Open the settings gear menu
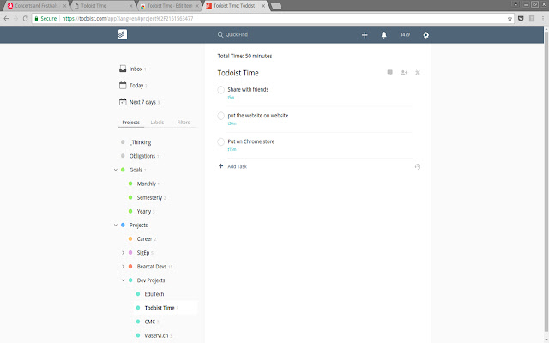The width and height of the screenshot is (549, 343). coord(425,35)
